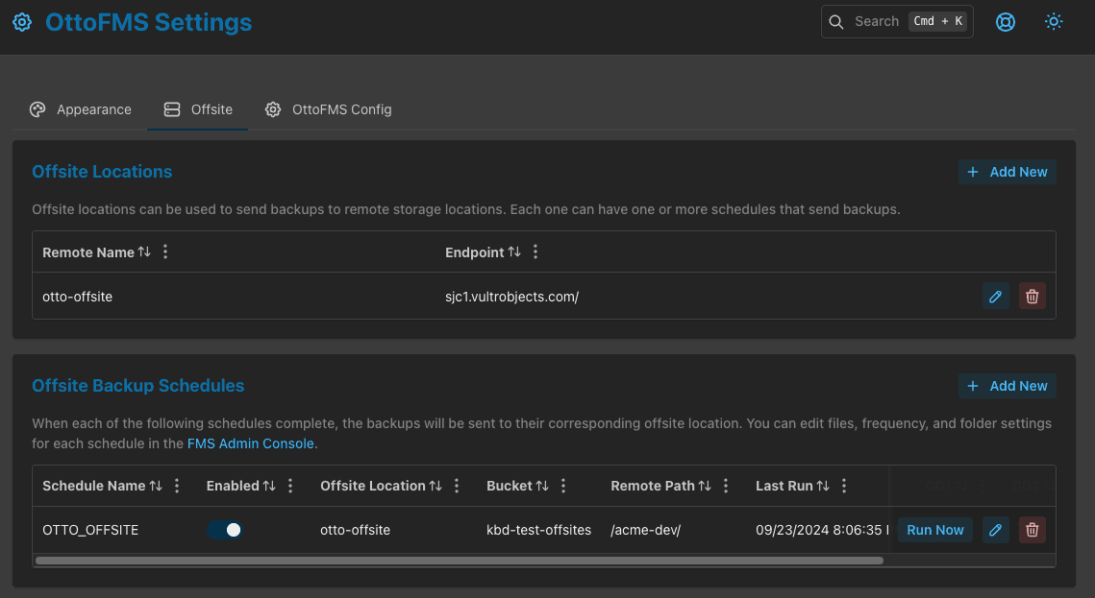Click the Search field
Screen dimensions: 1095x598
(875, 22)
